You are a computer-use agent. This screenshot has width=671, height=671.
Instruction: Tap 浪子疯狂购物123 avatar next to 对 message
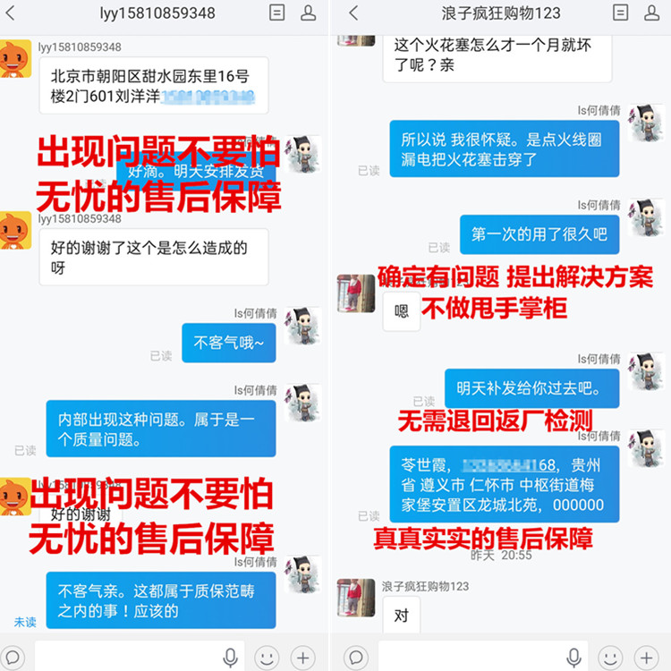point(356,598)
